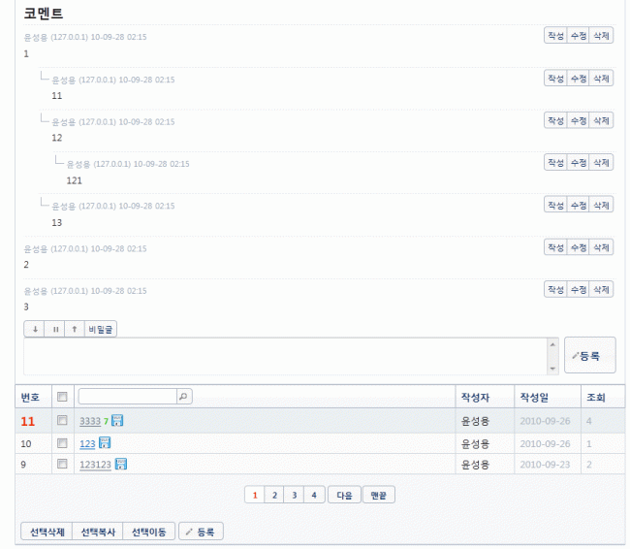Click 삭제 on comment 11
Screen dimensions: 630x549
point(601,79)
